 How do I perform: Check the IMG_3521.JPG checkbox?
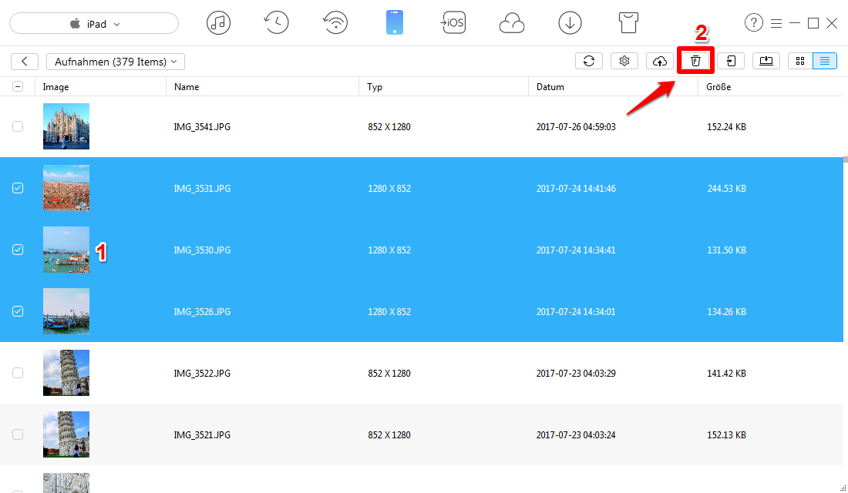pyautogui.click(x=18, y=434)
